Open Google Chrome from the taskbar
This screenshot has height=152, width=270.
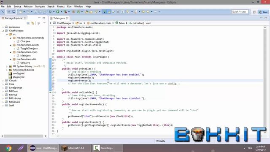(x=8, y=148)
